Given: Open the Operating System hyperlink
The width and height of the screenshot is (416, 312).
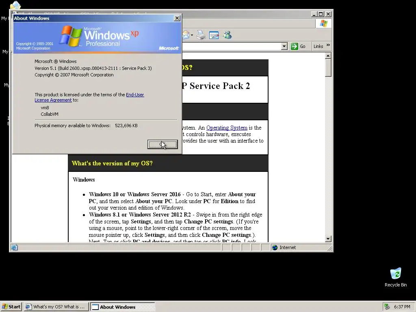Looking at the screenshot, I should tap(227, 128).
